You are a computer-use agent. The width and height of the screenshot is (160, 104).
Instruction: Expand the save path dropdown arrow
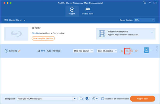point(75,99)
